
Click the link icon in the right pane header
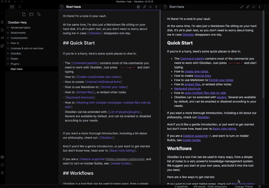(x=248, y=7)
